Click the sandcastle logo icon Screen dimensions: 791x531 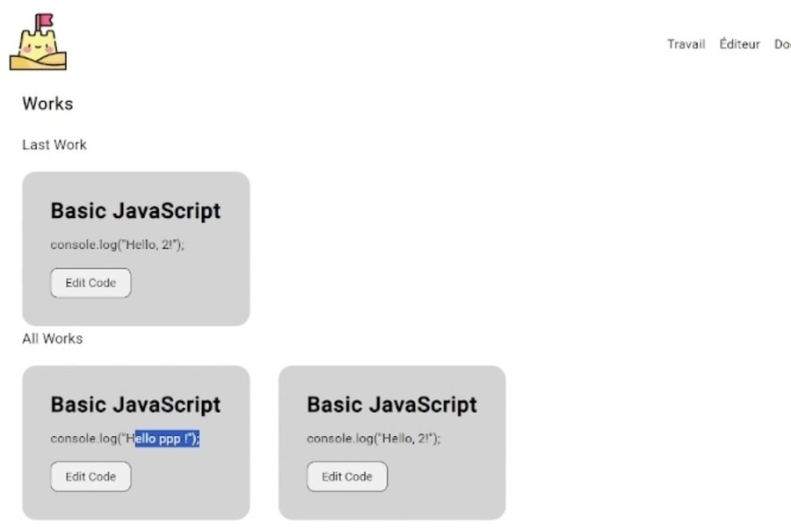click(38, 42)
